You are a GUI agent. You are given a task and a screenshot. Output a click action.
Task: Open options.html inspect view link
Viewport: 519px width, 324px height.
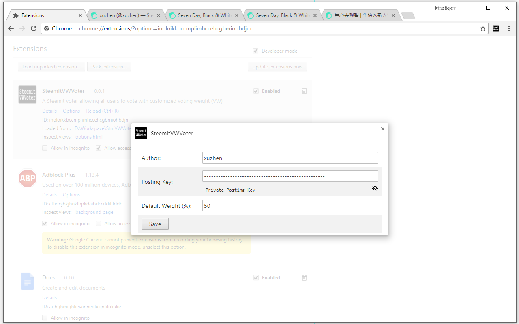tap(89, 137)
